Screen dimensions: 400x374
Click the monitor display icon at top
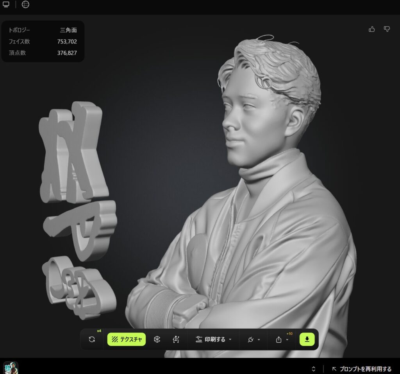(6, 5)
